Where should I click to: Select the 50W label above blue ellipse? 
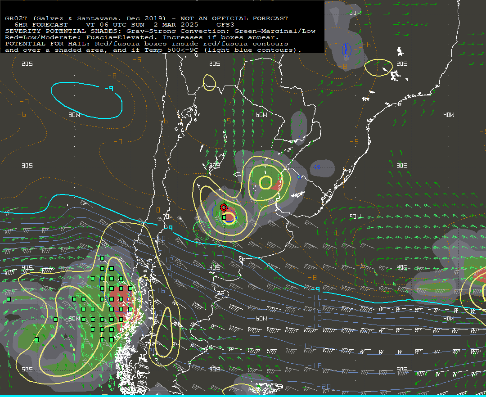tap(355, 13)
